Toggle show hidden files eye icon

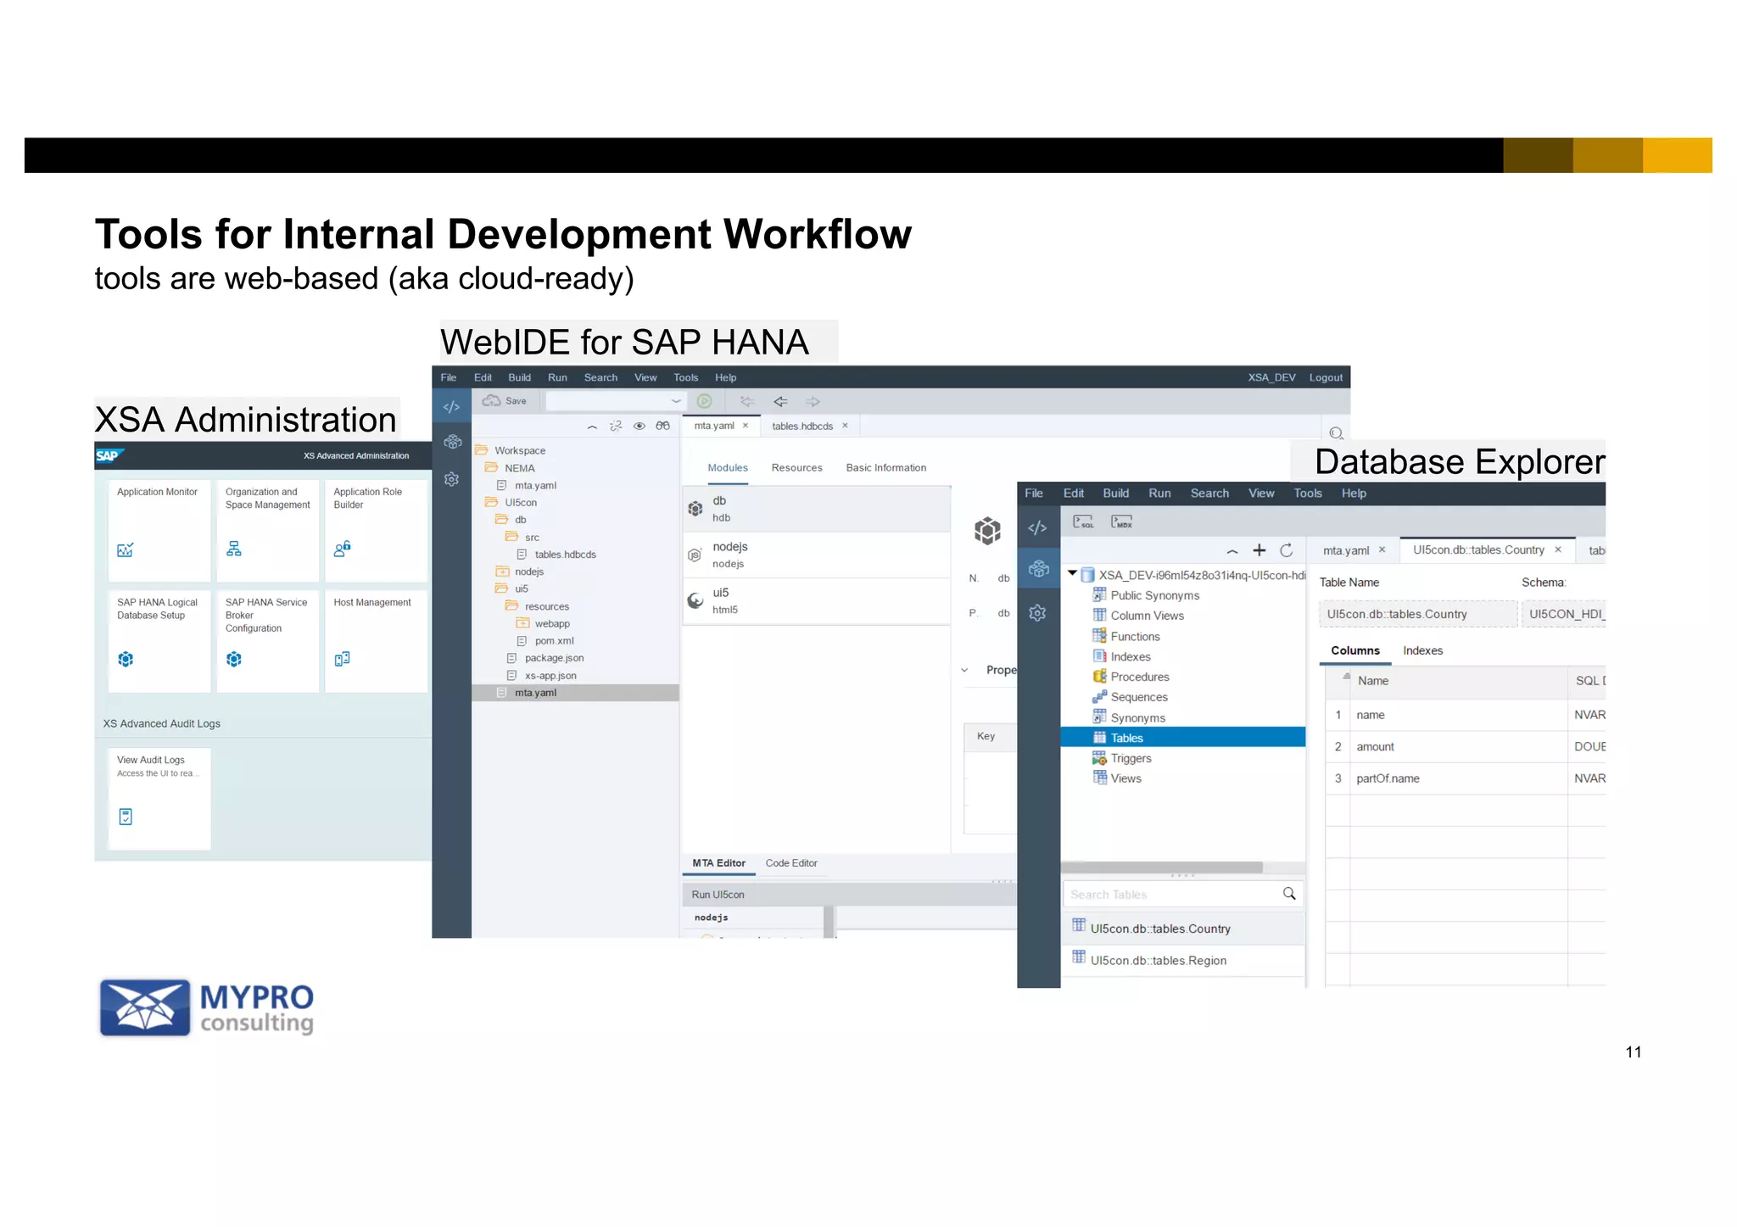pos(640,426)
